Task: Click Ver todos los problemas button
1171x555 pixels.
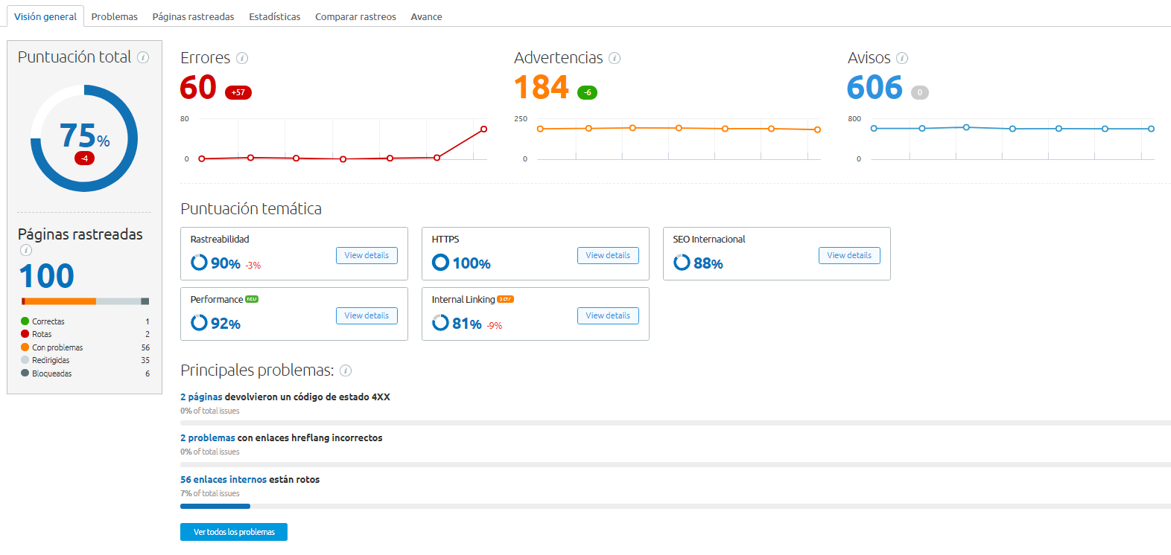Action: click(234, 532)
